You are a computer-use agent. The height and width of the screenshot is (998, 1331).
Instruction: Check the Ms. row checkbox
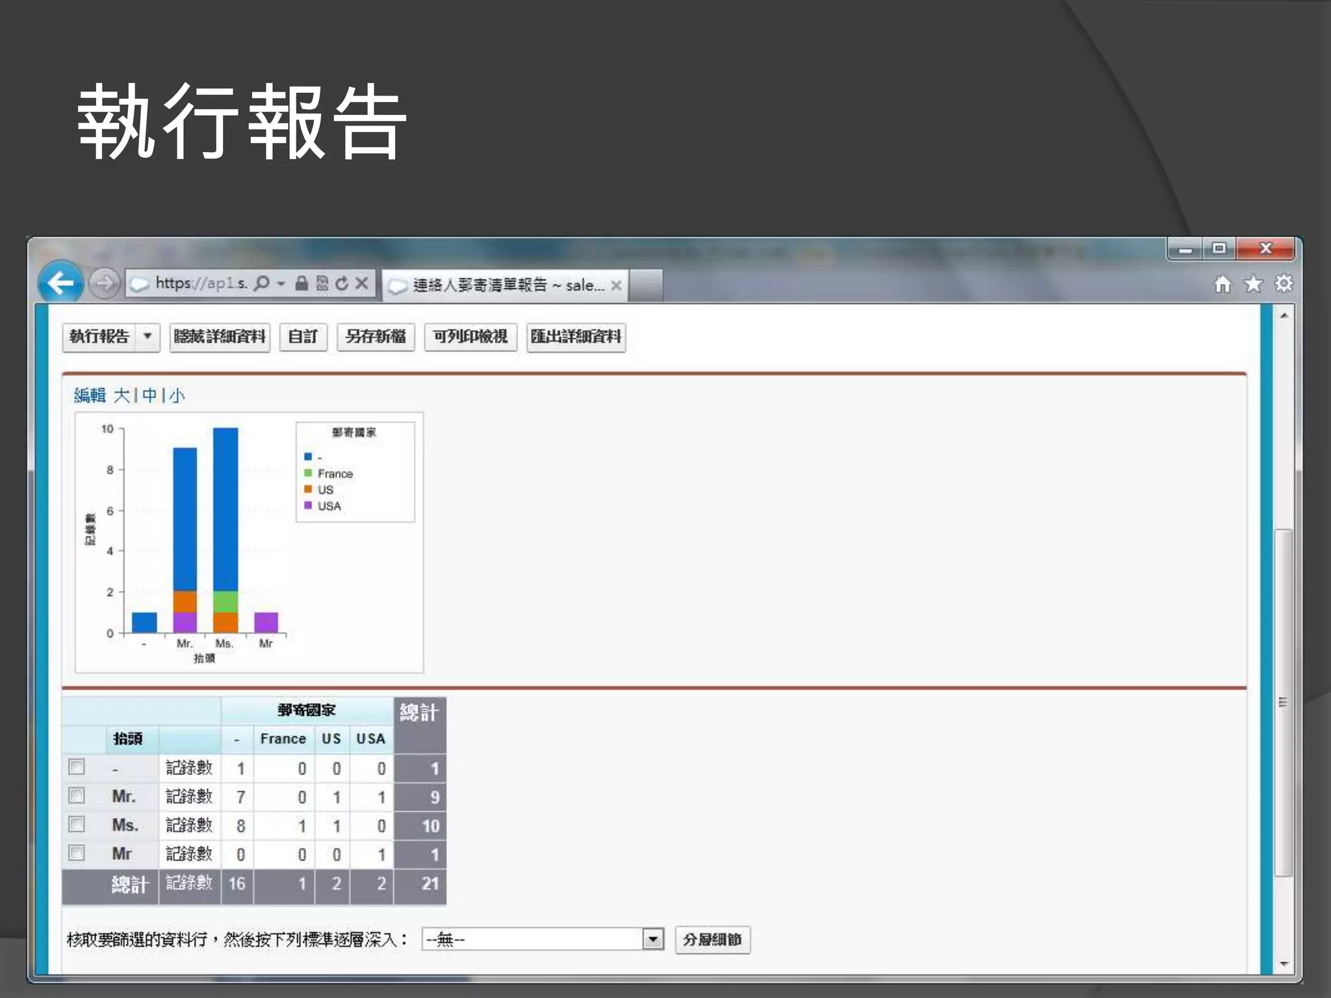pyautogui.click(x=77, y=824)
